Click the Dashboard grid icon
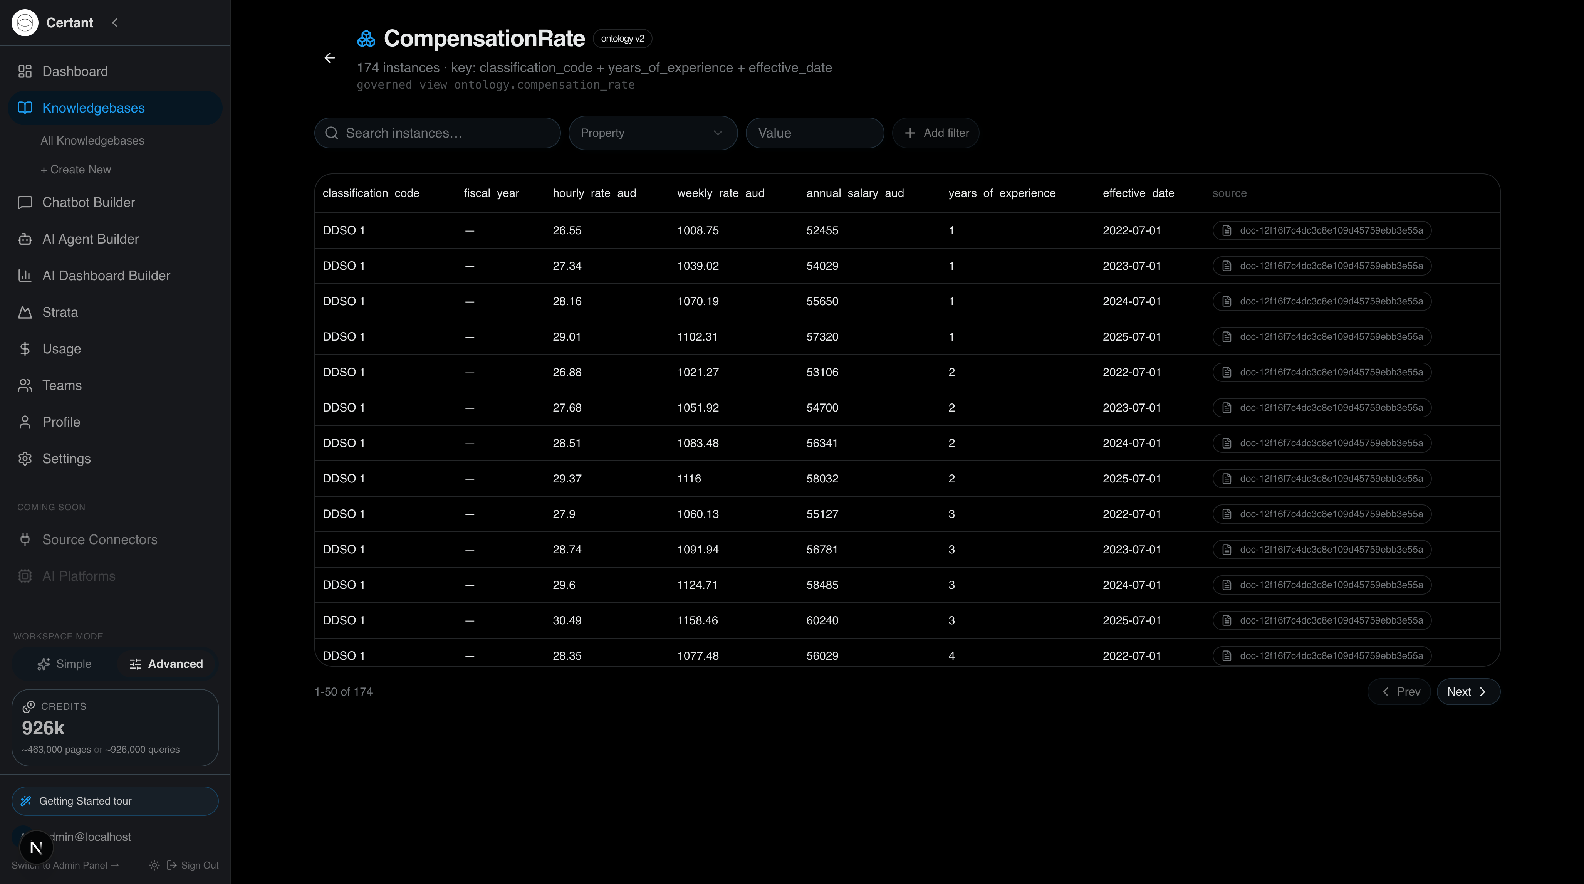Screen dimensions: 1584x884 pyautogui.click(x=25, y=71)
